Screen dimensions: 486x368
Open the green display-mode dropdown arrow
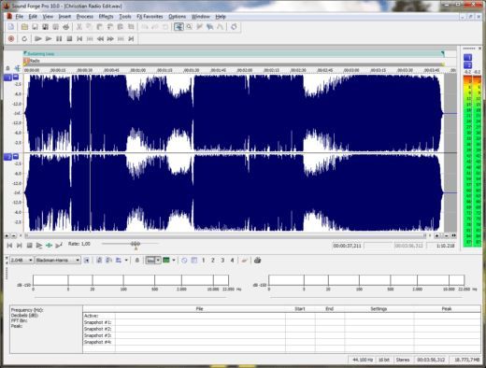pos(174,260)
